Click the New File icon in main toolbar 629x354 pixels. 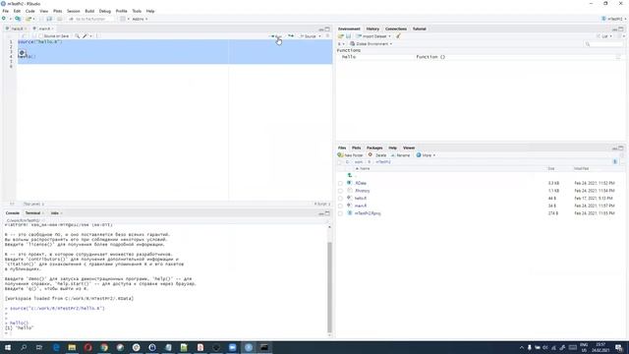4,19
